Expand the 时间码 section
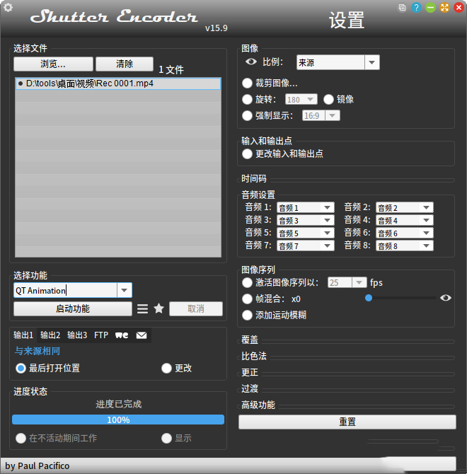 (x=254, y=179)
